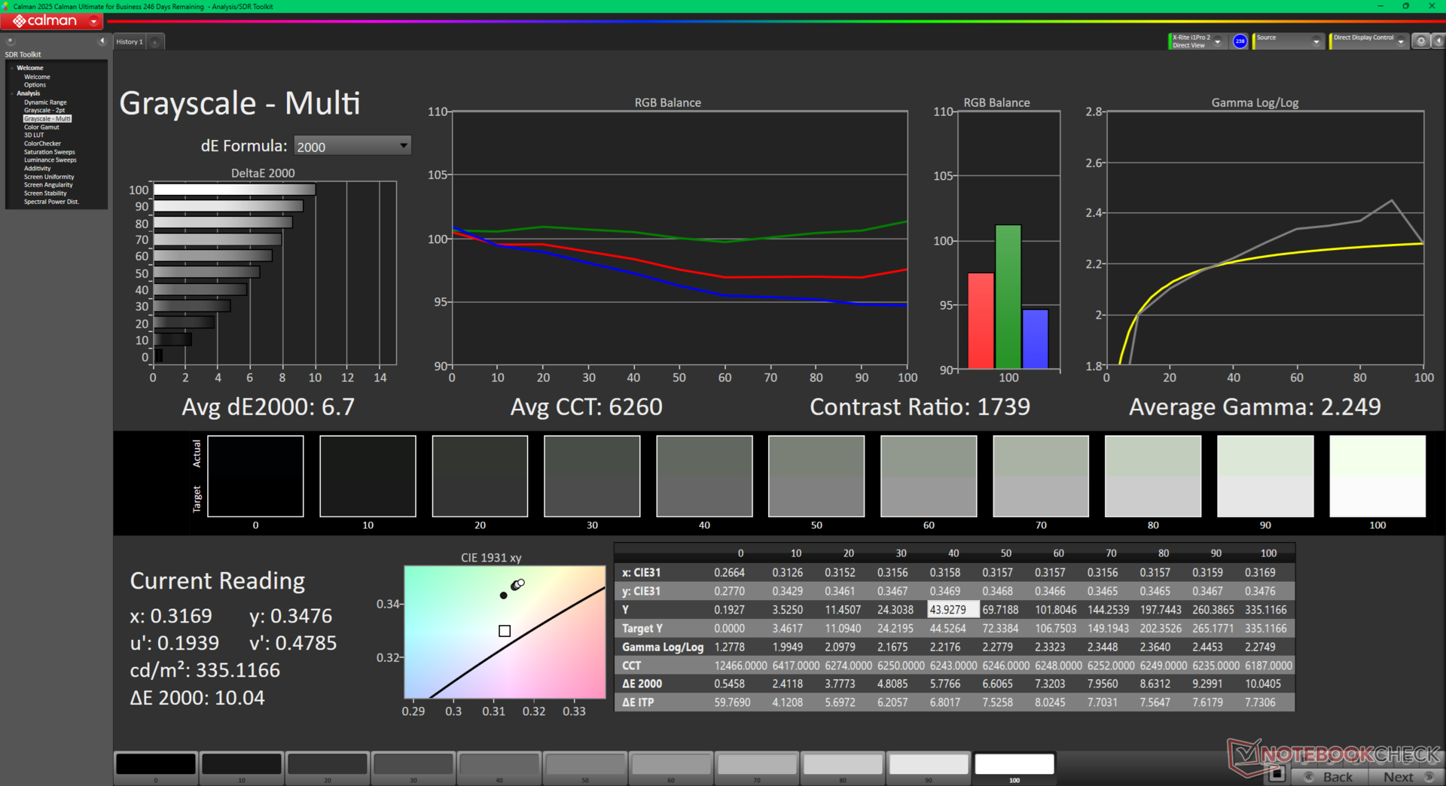Add a new history tab with plus
Image resolution: width=1446 pixels, height=786 pixels.
pyautogui.click(x=154, y=42)
